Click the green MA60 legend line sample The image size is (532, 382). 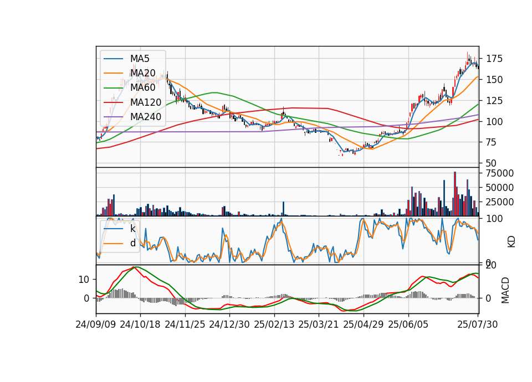coord(113,88)
